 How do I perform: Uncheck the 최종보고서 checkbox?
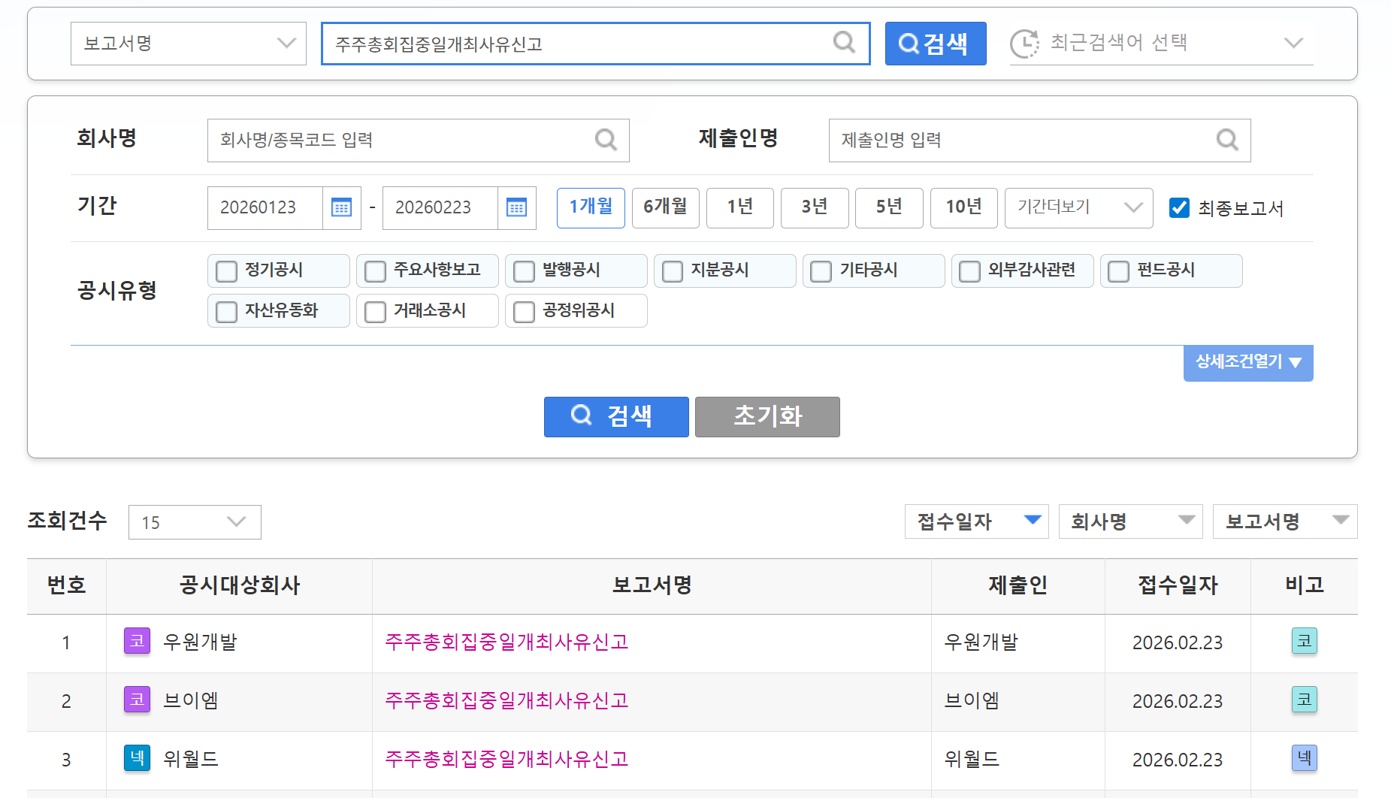coord(1179,208)
